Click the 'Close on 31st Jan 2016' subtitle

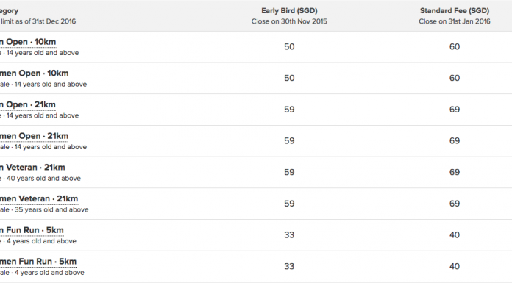coord(455,21)
